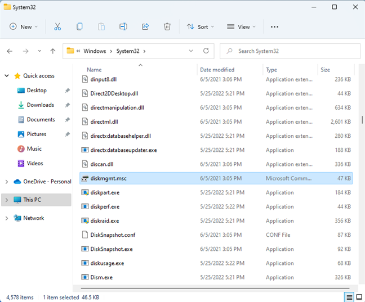Go back with the left arrow

click(10, 51)
